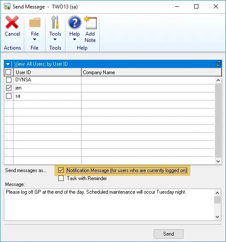The height and width of the screenshot is (242, 226).
Task: Expand the File dropdown arrow
Action: [x=35, y=39]
